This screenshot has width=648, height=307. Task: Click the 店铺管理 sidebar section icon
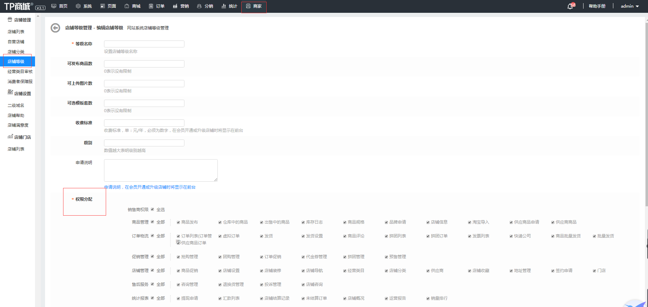coord(10,20)
